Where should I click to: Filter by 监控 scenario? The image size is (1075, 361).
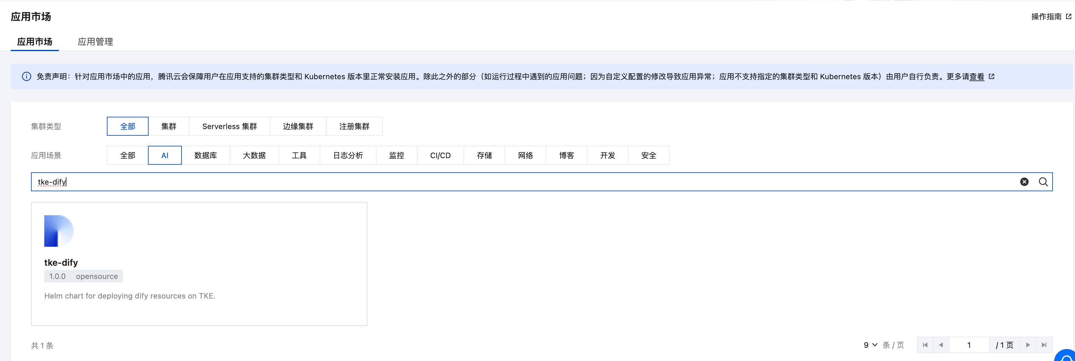(396, 155)
